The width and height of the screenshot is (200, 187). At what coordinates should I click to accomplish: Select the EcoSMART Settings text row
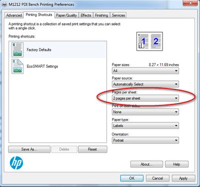[57, 66]
